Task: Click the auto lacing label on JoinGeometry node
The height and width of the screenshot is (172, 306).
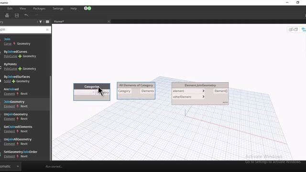Action: click(225, 102)
